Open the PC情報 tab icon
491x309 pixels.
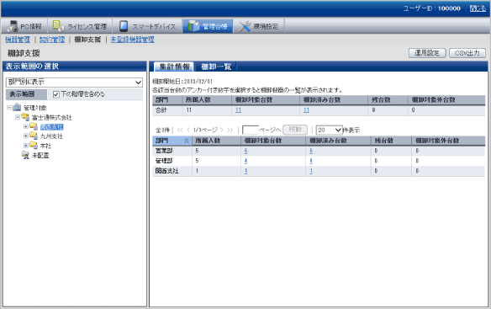click(x=13, y=26)
